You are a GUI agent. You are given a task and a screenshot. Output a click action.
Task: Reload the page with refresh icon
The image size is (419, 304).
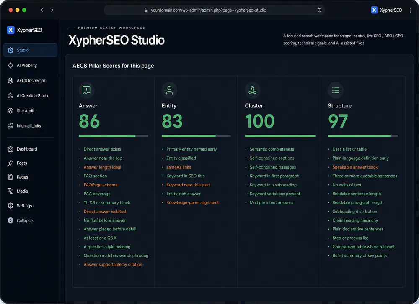(x=319, y=10)
